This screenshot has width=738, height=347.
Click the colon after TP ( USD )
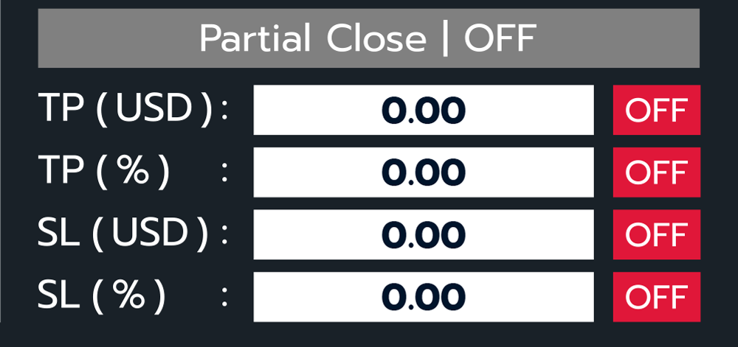225,111
